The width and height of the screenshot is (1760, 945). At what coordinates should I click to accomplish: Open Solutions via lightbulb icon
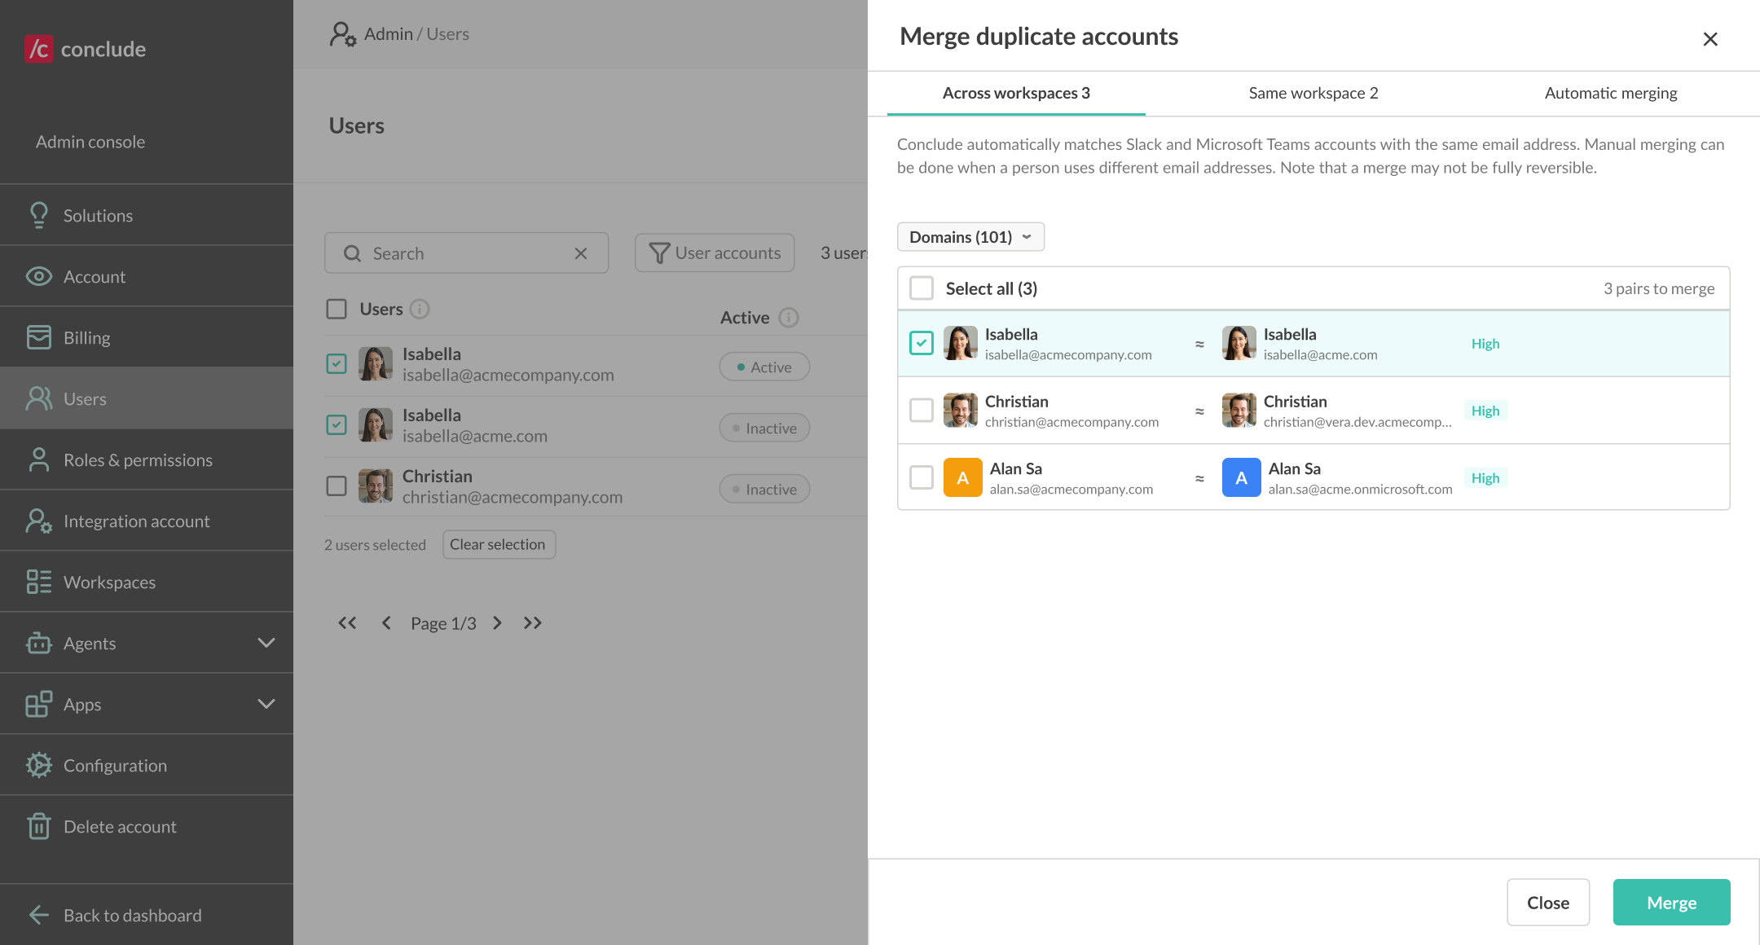point(38,215)
